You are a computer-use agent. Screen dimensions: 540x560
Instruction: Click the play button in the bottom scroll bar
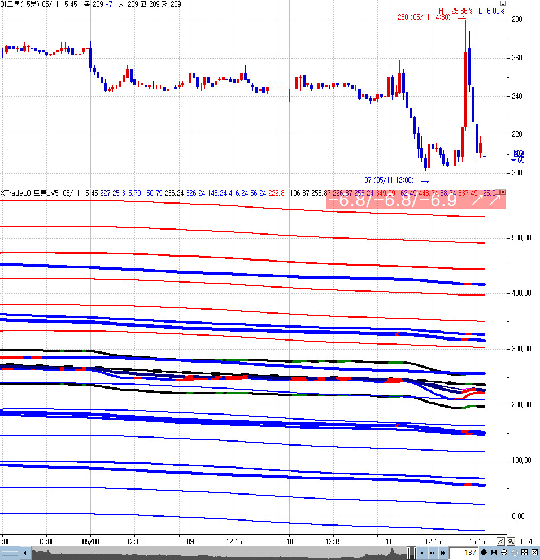pos(421,553)
